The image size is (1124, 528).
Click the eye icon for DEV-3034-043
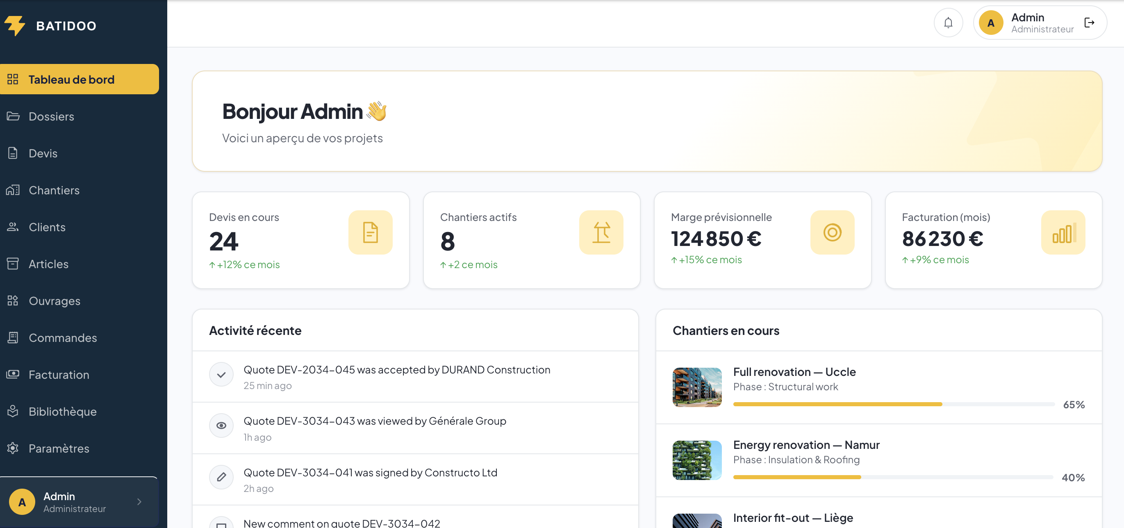pyautogui.click(x=222, y=426)
